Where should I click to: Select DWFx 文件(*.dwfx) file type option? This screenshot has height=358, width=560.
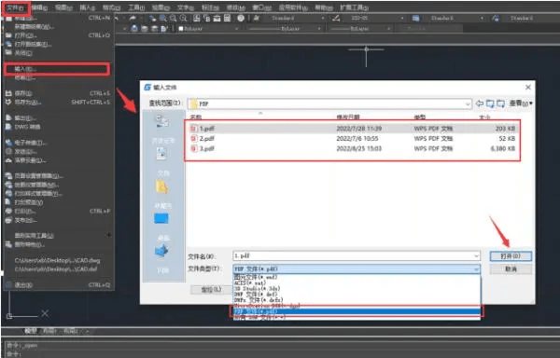[357, 300]
